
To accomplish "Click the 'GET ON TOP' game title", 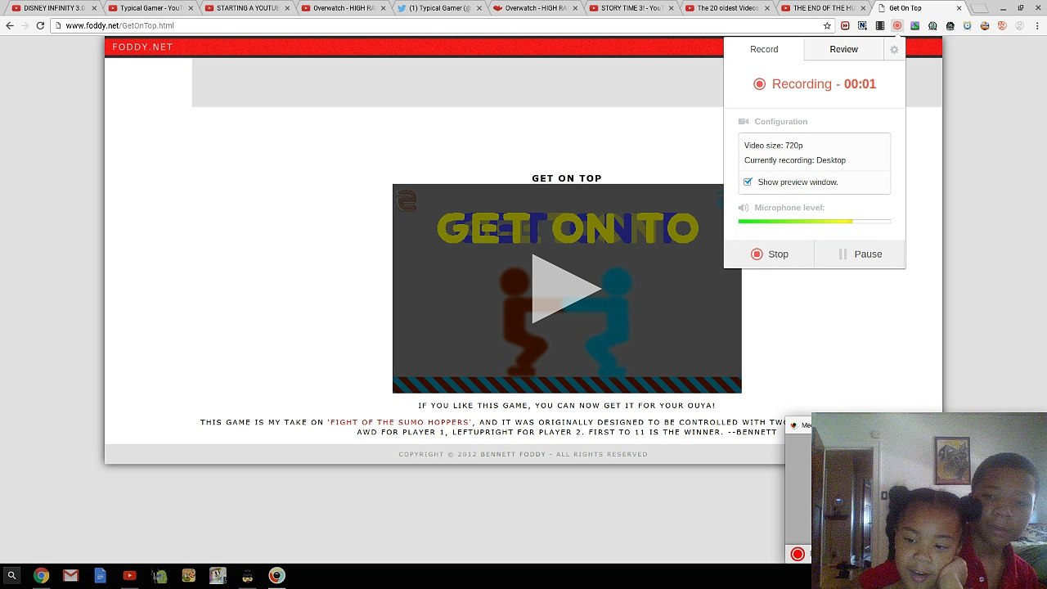I will [x=567, y=178].
